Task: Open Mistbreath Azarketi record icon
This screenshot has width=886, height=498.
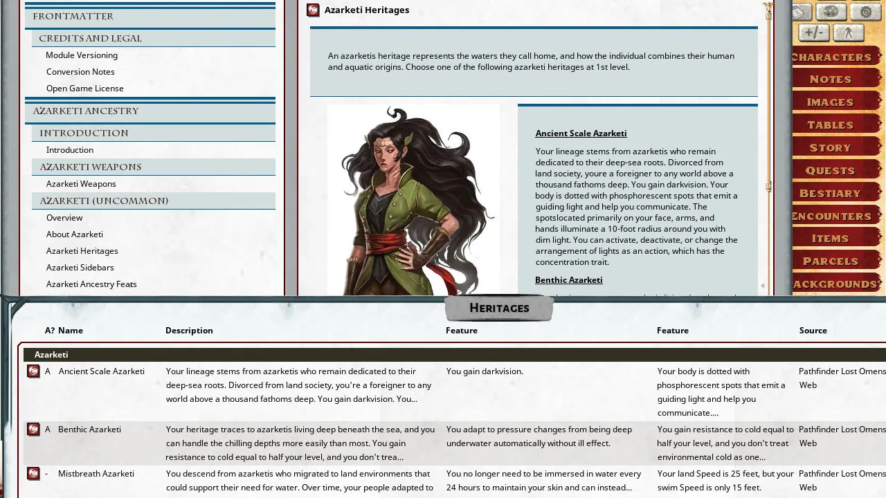Action: (x=33, y=474)
